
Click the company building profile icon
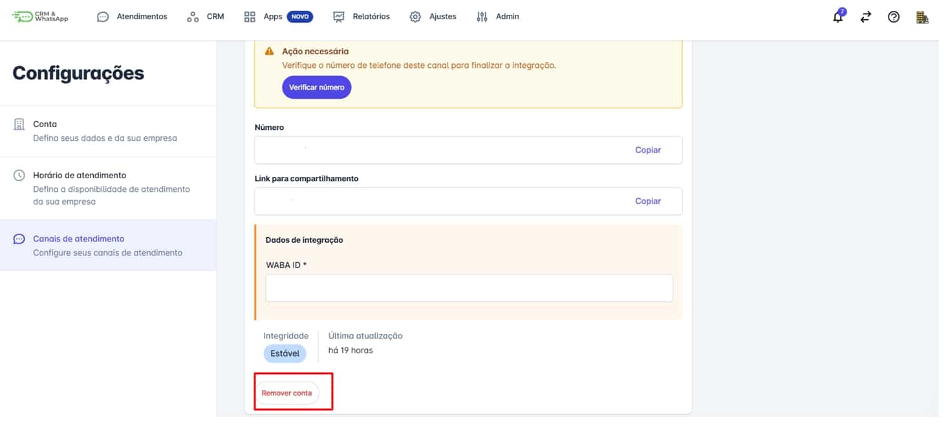click(x=922, y=17)
